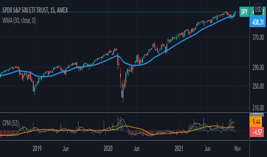Image resolution: width=267 pixels, height=157 pixels.
Task: Click the 2019 label on the time axis
Action: click(x=37, y=149)
